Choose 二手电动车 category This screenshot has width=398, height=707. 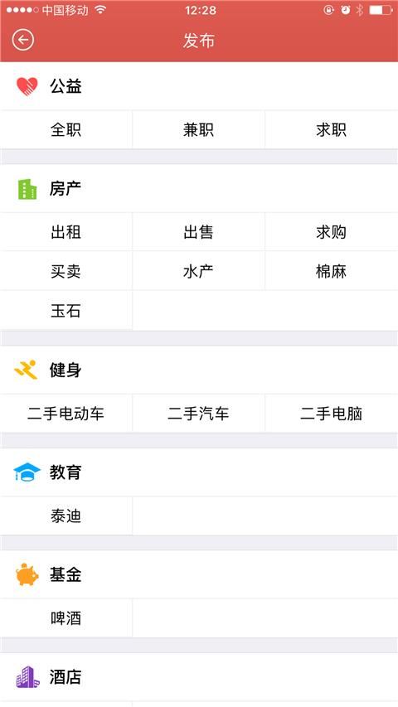(66, 414)
